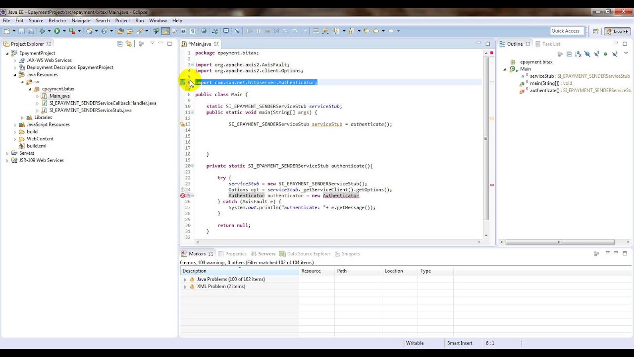The width and height of the screenshot is (634, 357).
Task: Switch to Data Source Explorer tab
Action: click(x=305, y=254)
